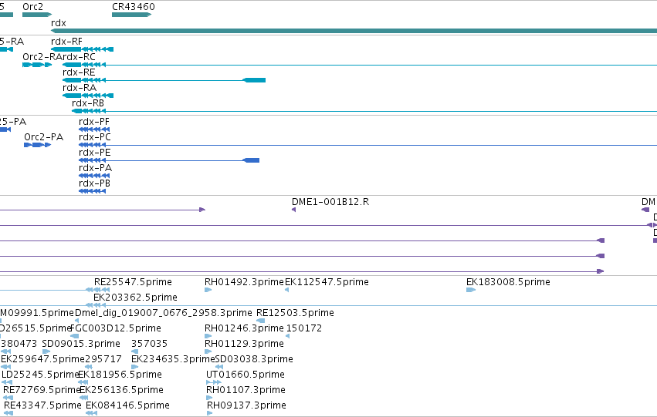Select Dmel_dig_019007_0676_2958.3prime label
Viewport: 657px width, 417px height.
point(164,313)
